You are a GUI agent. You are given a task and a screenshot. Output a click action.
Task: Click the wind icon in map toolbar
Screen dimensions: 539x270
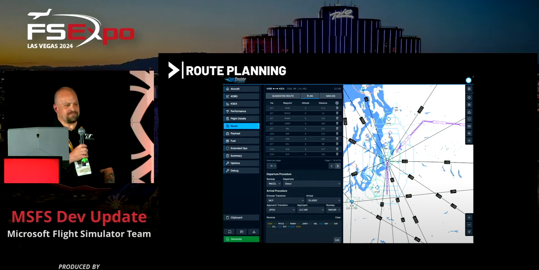point(469,133)
